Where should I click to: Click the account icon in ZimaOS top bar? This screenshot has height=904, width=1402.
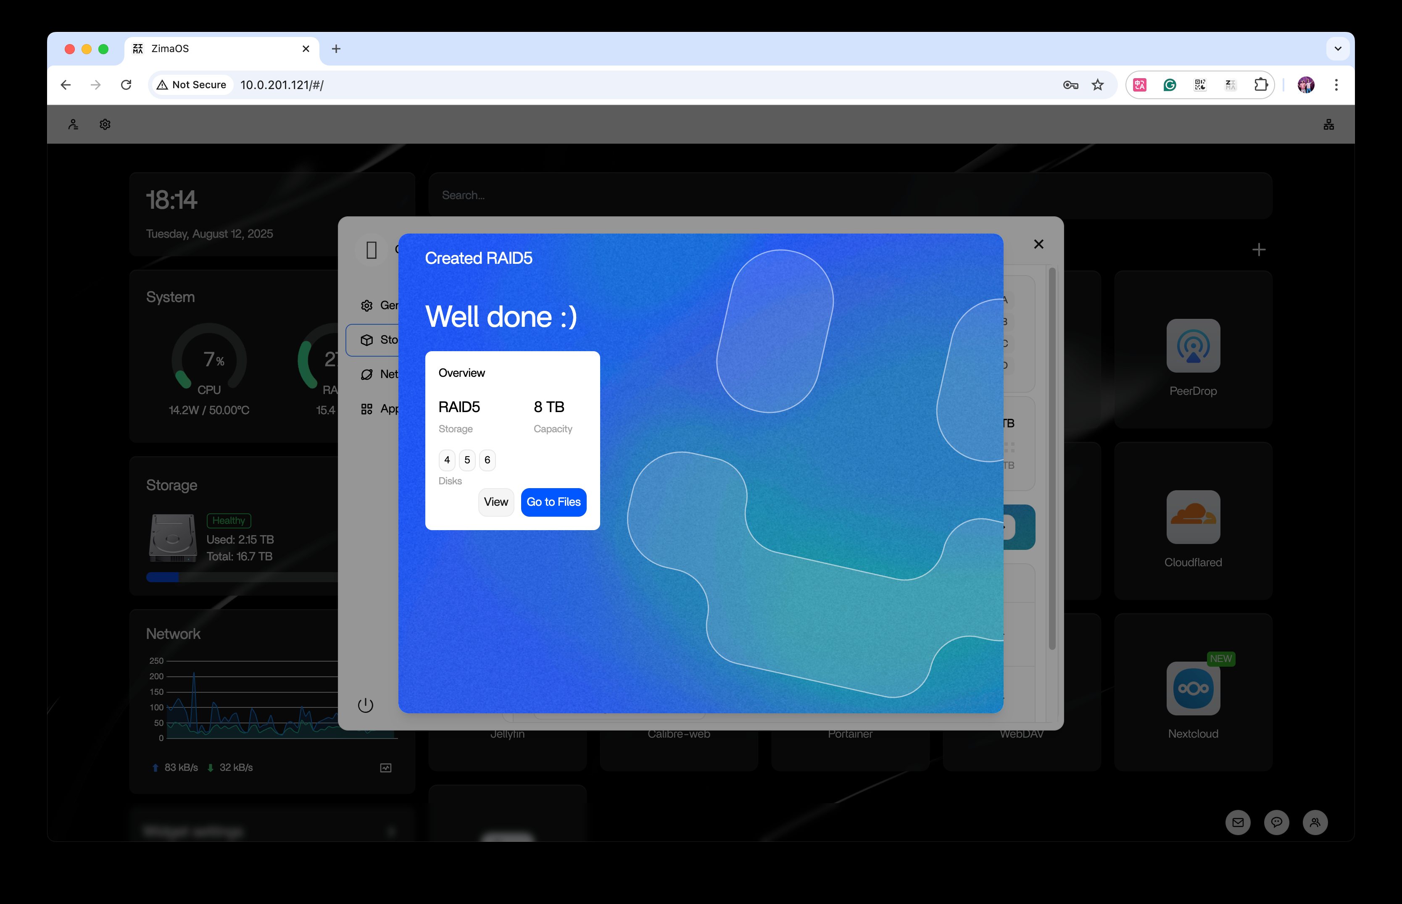click(73, 124)
